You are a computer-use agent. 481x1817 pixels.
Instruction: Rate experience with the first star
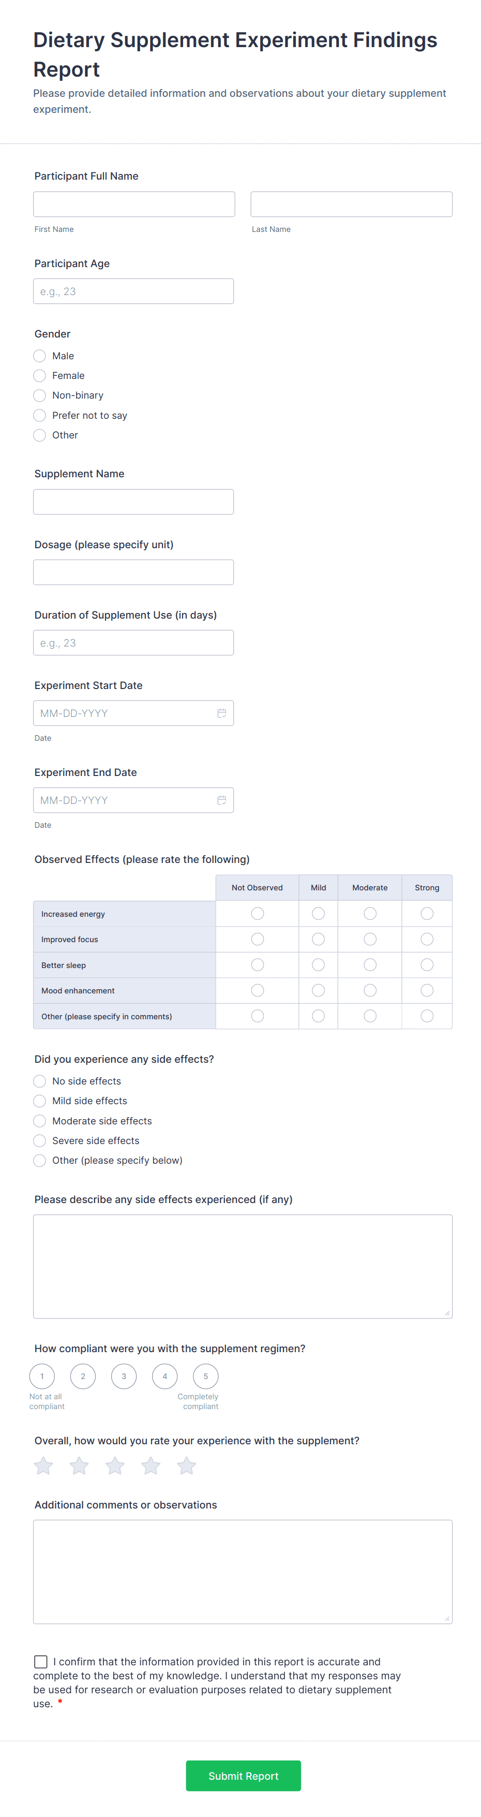click(x=43, y=1466)
